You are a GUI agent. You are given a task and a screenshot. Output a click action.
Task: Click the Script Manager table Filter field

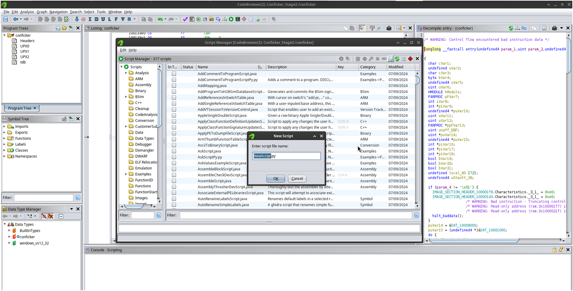296,215
